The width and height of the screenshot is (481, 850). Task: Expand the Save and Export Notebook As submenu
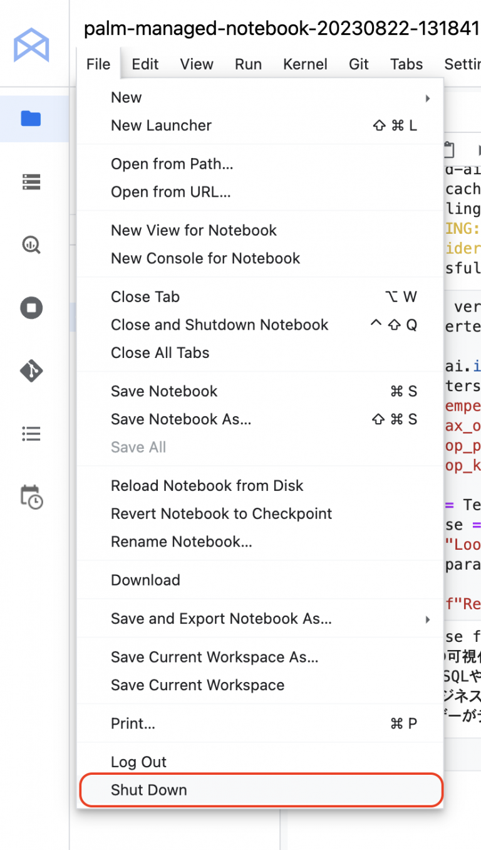[x=428, y=619]
